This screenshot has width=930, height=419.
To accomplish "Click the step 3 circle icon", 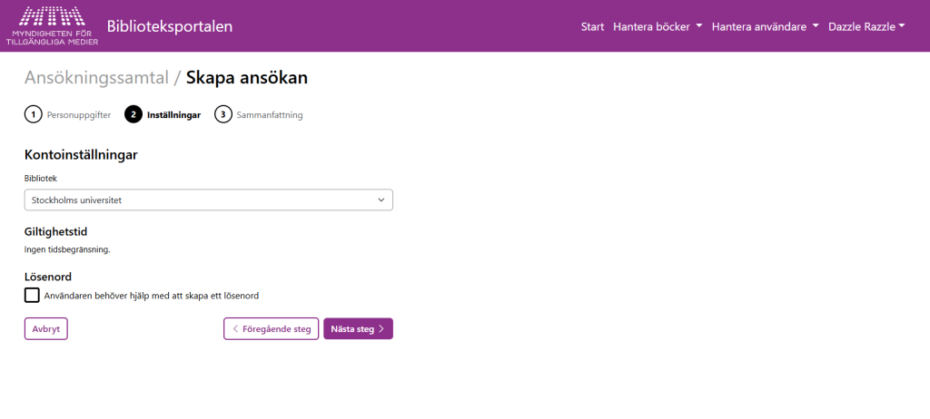I will (x=223, y=114).
